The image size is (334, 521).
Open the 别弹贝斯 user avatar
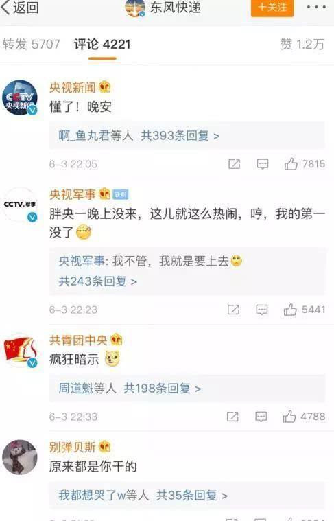[x=20, y=457]
